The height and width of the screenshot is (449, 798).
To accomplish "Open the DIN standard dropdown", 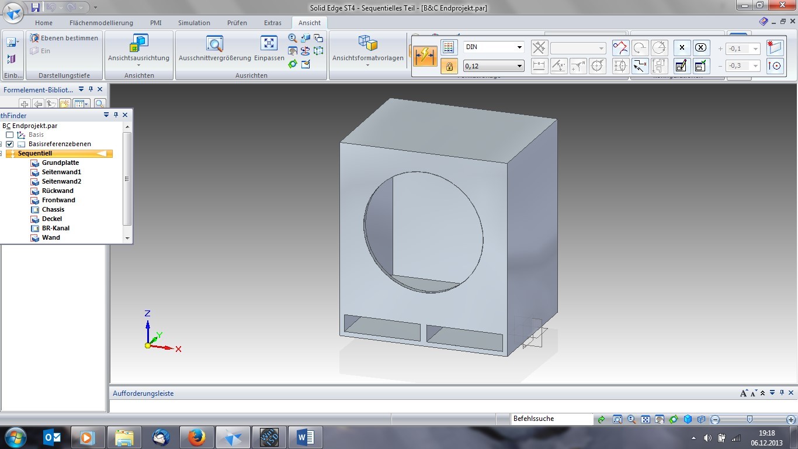I will 519,47.
